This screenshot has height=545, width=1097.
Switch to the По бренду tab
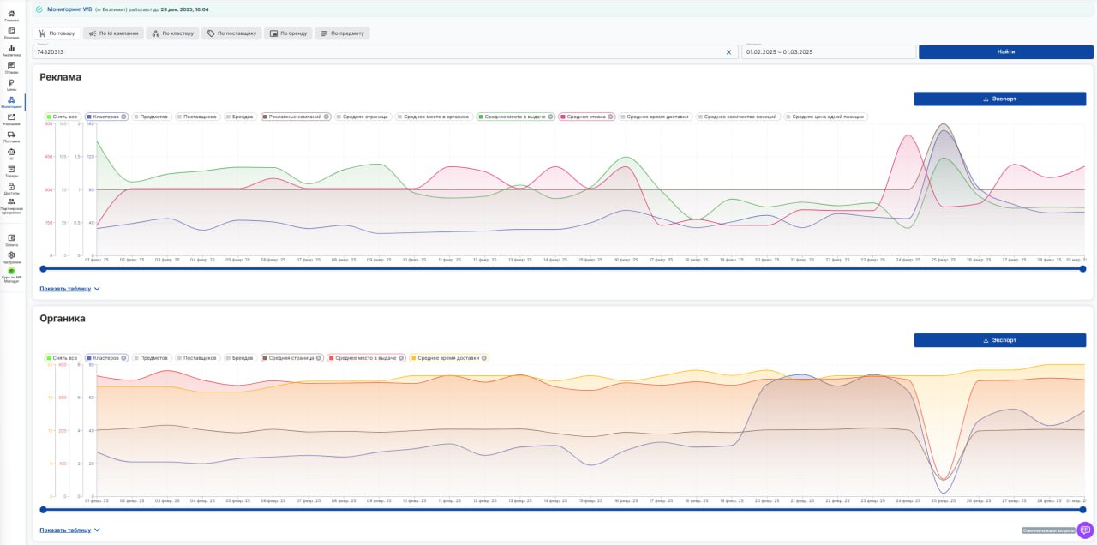[287, 33]
